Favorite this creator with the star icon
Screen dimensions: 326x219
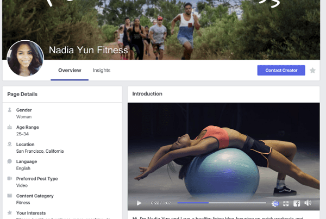tap(312, 71)
